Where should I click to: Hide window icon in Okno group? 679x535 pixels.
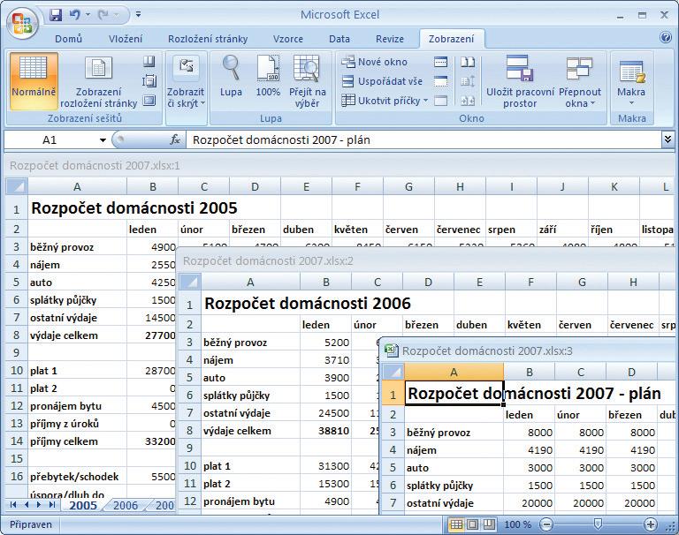(440, 81)
